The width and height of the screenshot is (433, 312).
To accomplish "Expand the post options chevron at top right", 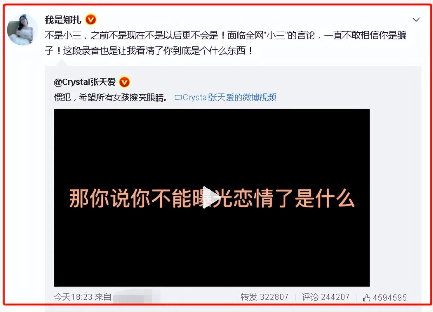I will coord(416,20).
